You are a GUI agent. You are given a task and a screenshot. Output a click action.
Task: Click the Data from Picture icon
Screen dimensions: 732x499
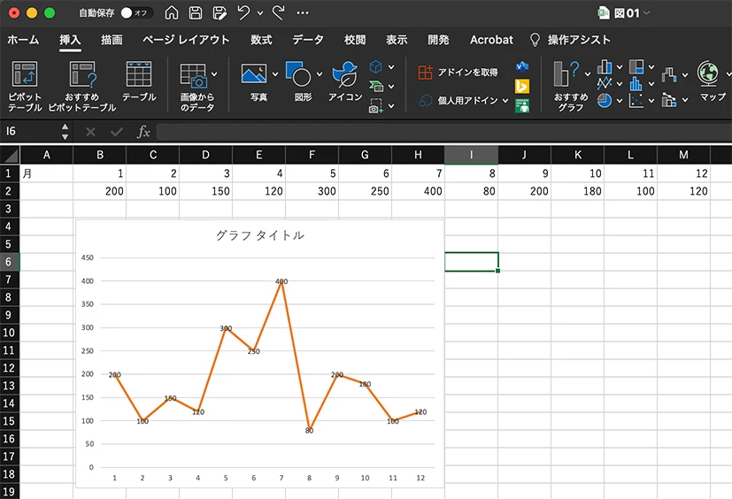coord(194,75)
